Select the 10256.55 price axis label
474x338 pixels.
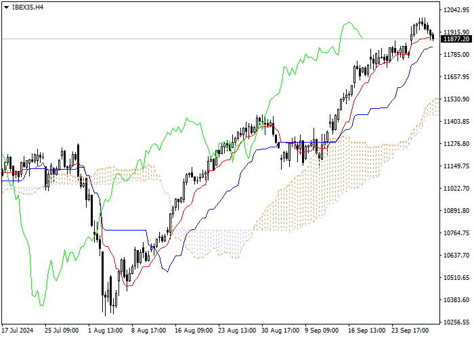pos(456,322)
